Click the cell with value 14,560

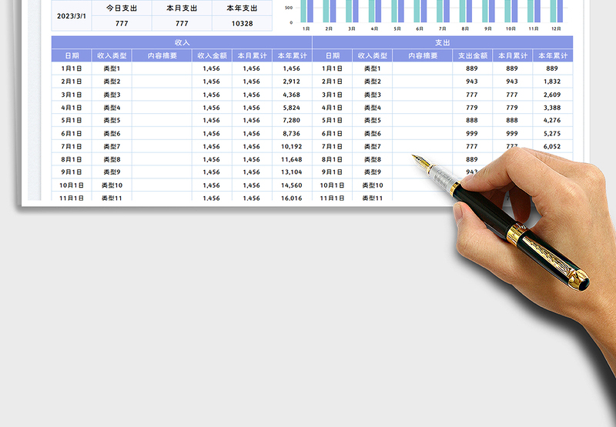pos(291,185)
